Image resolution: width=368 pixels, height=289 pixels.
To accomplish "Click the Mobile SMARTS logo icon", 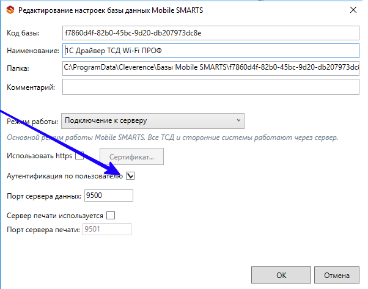I will [x=10, y=10].
